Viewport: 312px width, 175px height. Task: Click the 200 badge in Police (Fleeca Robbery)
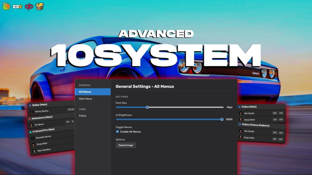(x=275, y=133)
